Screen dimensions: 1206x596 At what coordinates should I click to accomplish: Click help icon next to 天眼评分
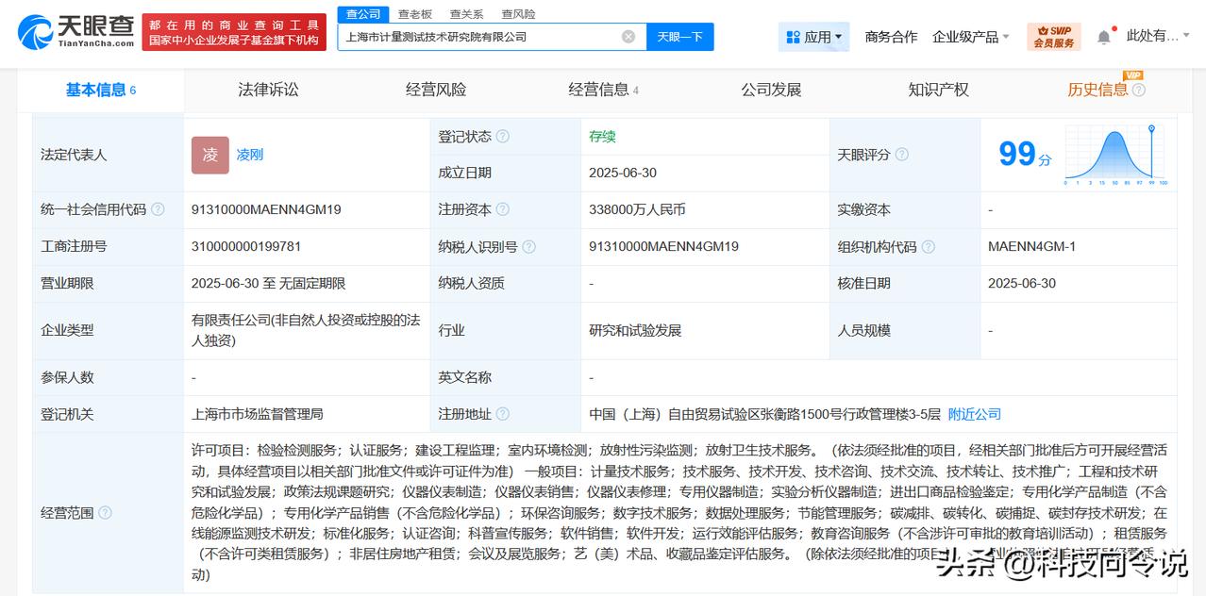tap(902, 155)
